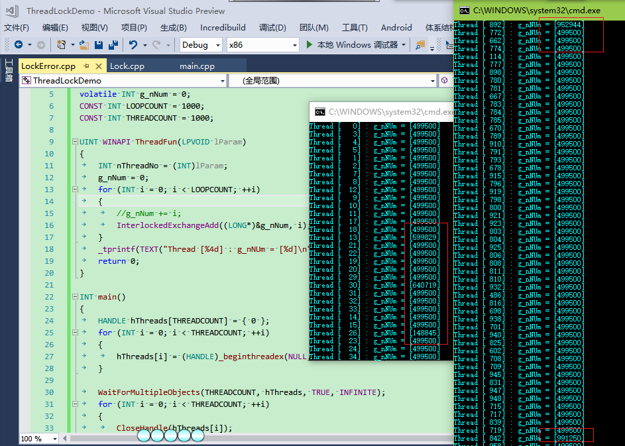The height and width of the screenshot is (446, 625).
Task: Click the Navigate Backward arrow icon
Action: (x=18, y=45)
